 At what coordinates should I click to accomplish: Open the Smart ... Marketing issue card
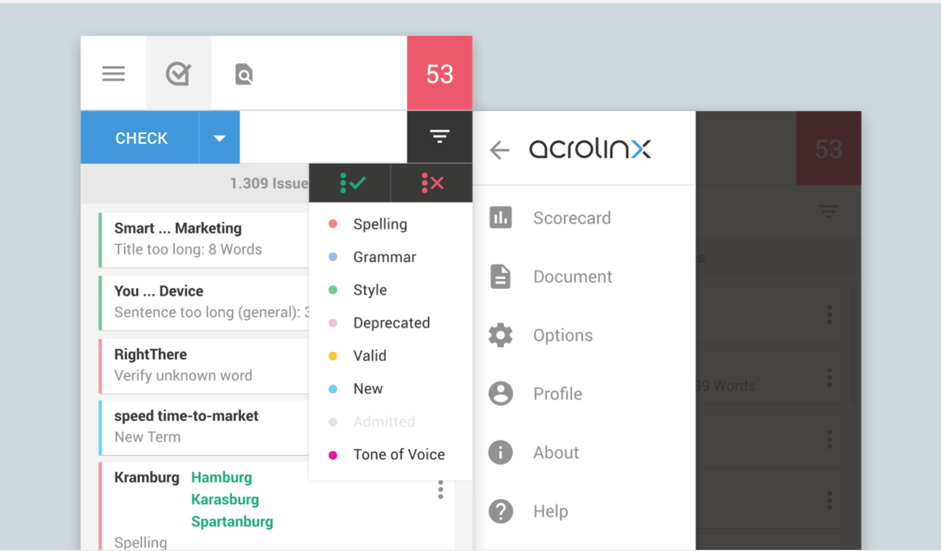coord(204,240)
